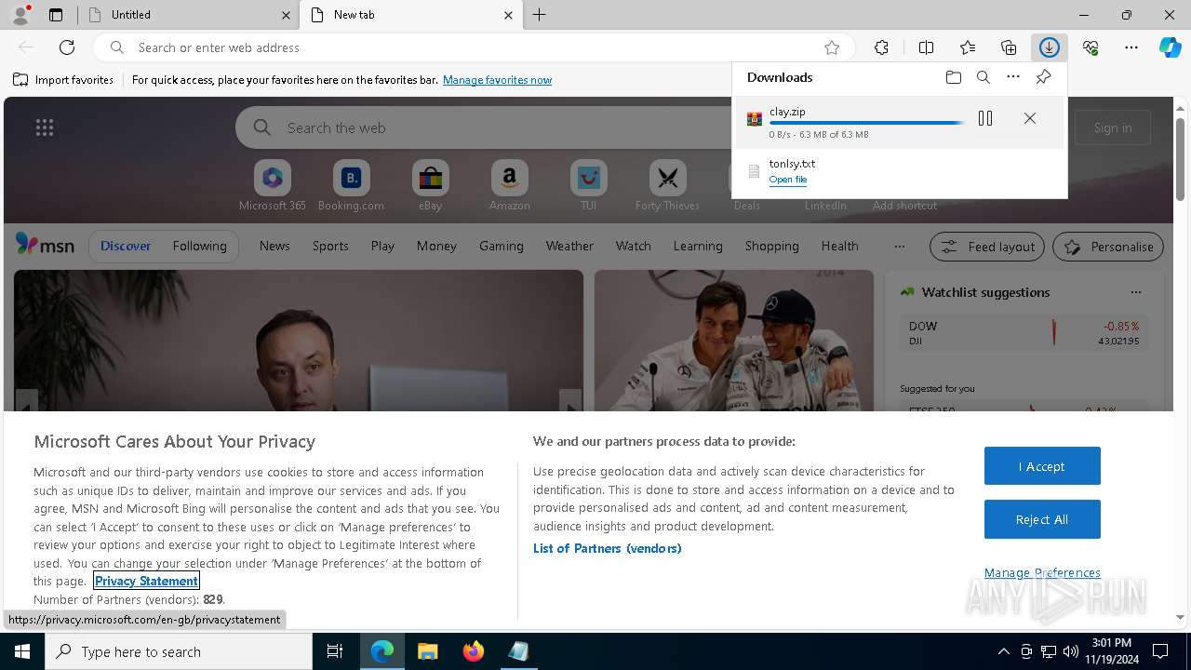
Task: Click Reject All privacy button
Action: (x=1042, y=520)
